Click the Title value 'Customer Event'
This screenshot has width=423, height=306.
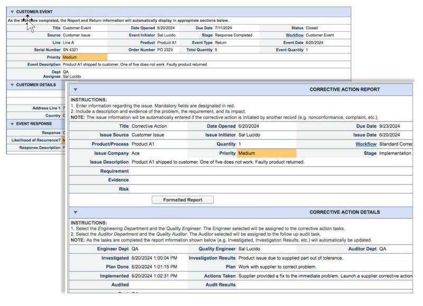click(x=77, y=28)
